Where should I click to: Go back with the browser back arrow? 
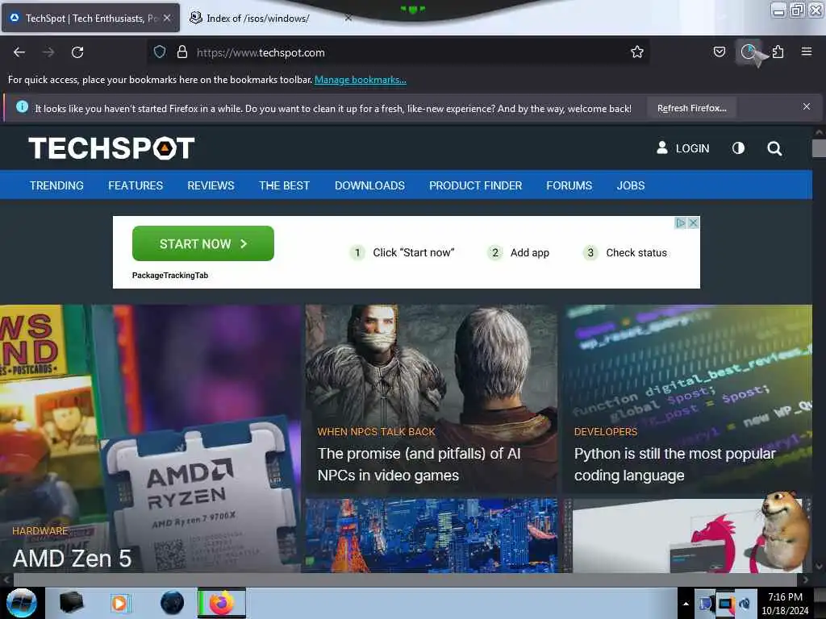coord(19,52)
